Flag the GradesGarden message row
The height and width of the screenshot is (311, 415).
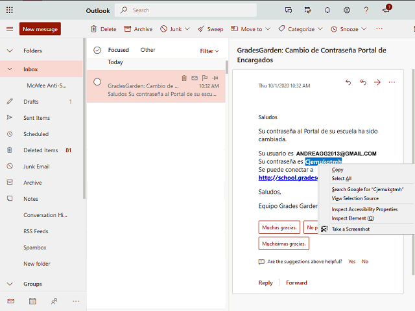(x=205, y=78)
